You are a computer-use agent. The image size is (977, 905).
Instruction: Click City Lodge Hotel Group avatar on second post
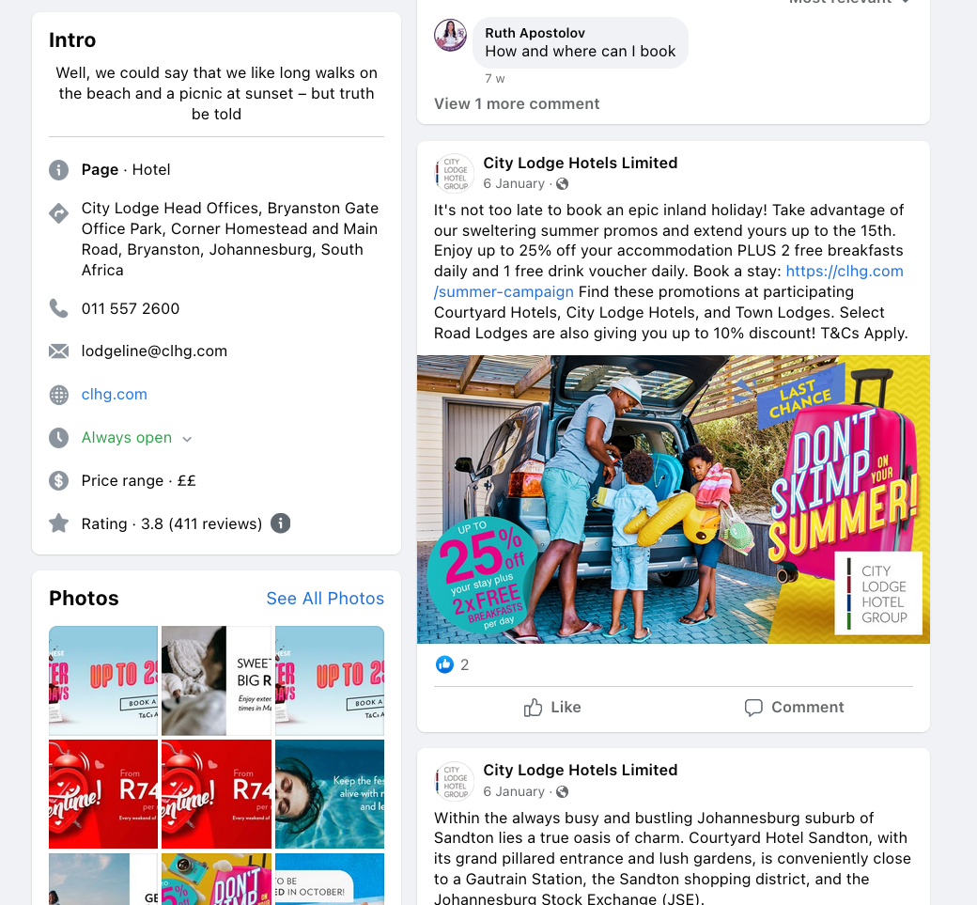(x=455, y=781)
